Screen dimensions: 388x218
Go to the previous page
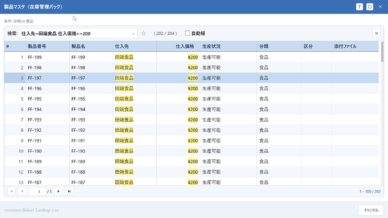pos(22,191)
